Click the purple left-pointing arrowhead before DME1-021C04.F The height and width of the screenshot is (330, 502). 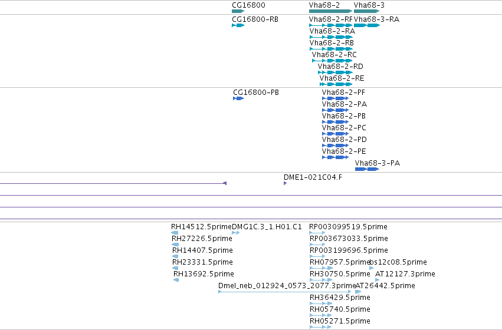point(225,183)
